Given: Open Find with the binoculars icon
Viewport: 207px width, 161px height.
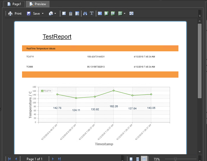Looking at the screenshot, I should coord(85,13).
